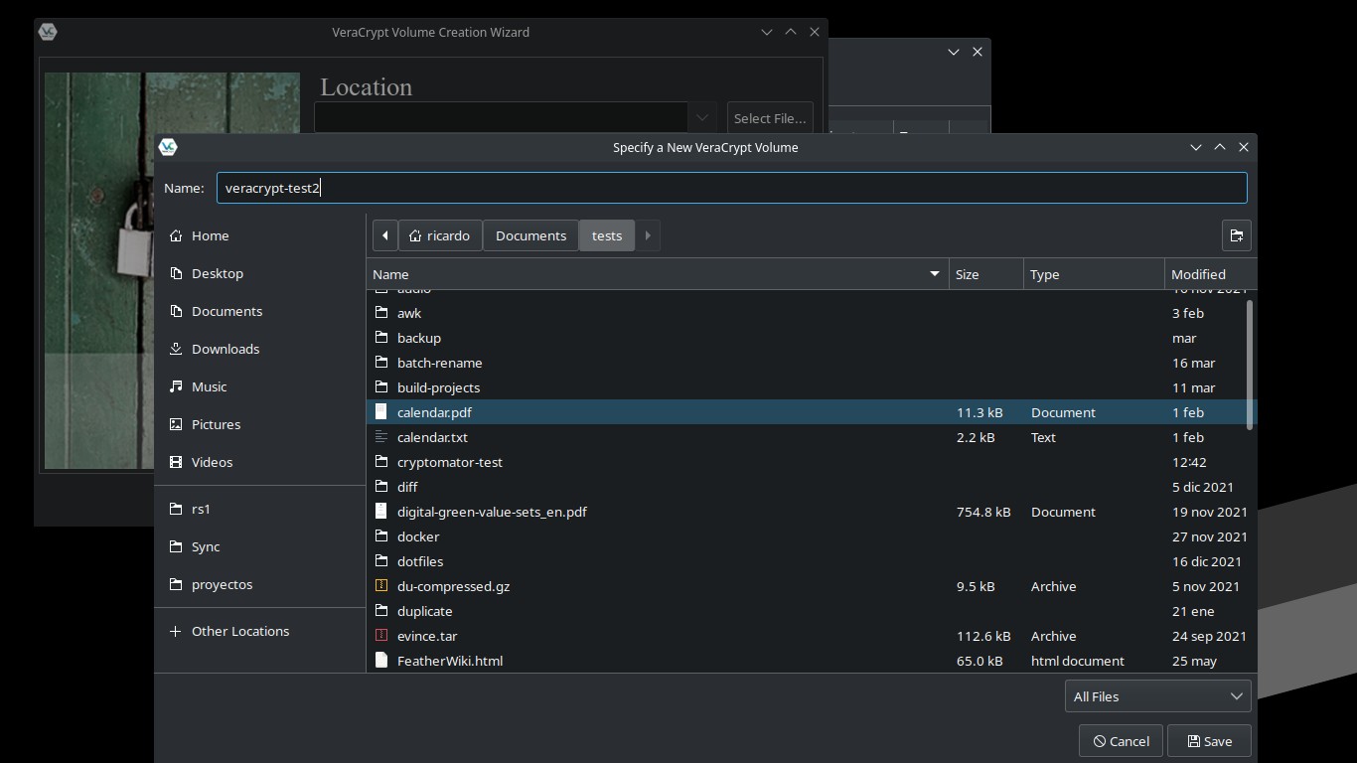The image size is (1357, 763).
Task: Go to Documents in the sidebar
Action: click(226, 311)
